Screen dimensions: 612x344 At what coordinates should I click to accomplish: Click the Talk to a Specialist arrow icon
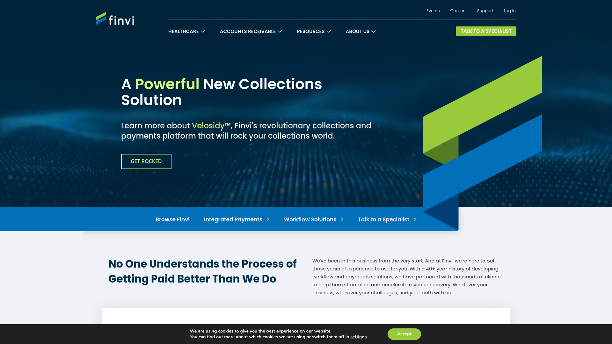[x=415, y=219]
